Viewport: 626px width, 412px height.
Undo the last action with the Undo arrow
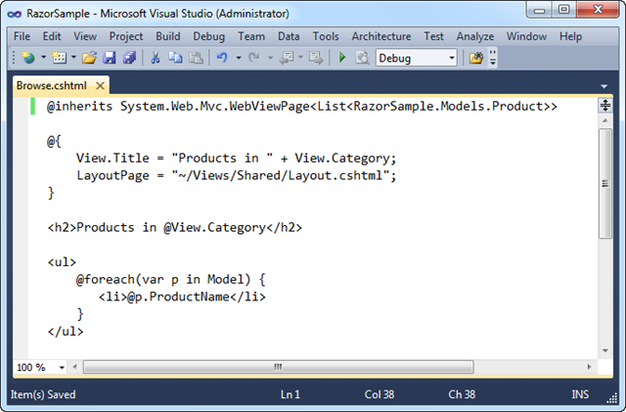(x=222, y=58)
